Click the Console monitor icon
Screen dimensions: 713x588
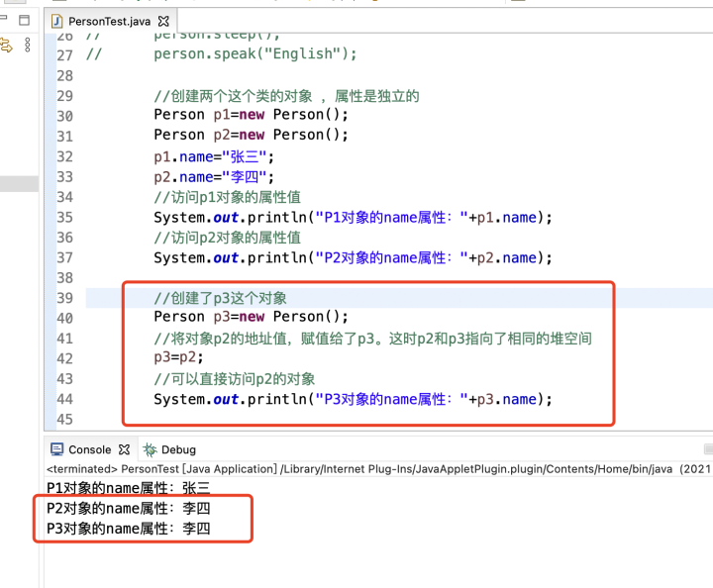(x=56, y=449)
